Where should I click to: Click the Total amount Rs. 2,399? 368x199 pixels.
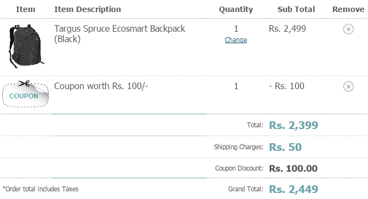(x=294, y=125)
